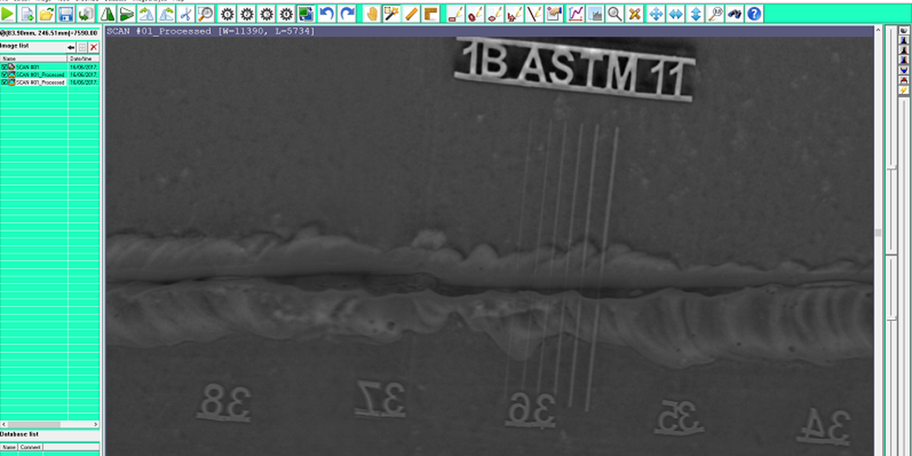Save the image with floppy disk icon
Viewport: 912px width, 456px height.
(66, 13)
